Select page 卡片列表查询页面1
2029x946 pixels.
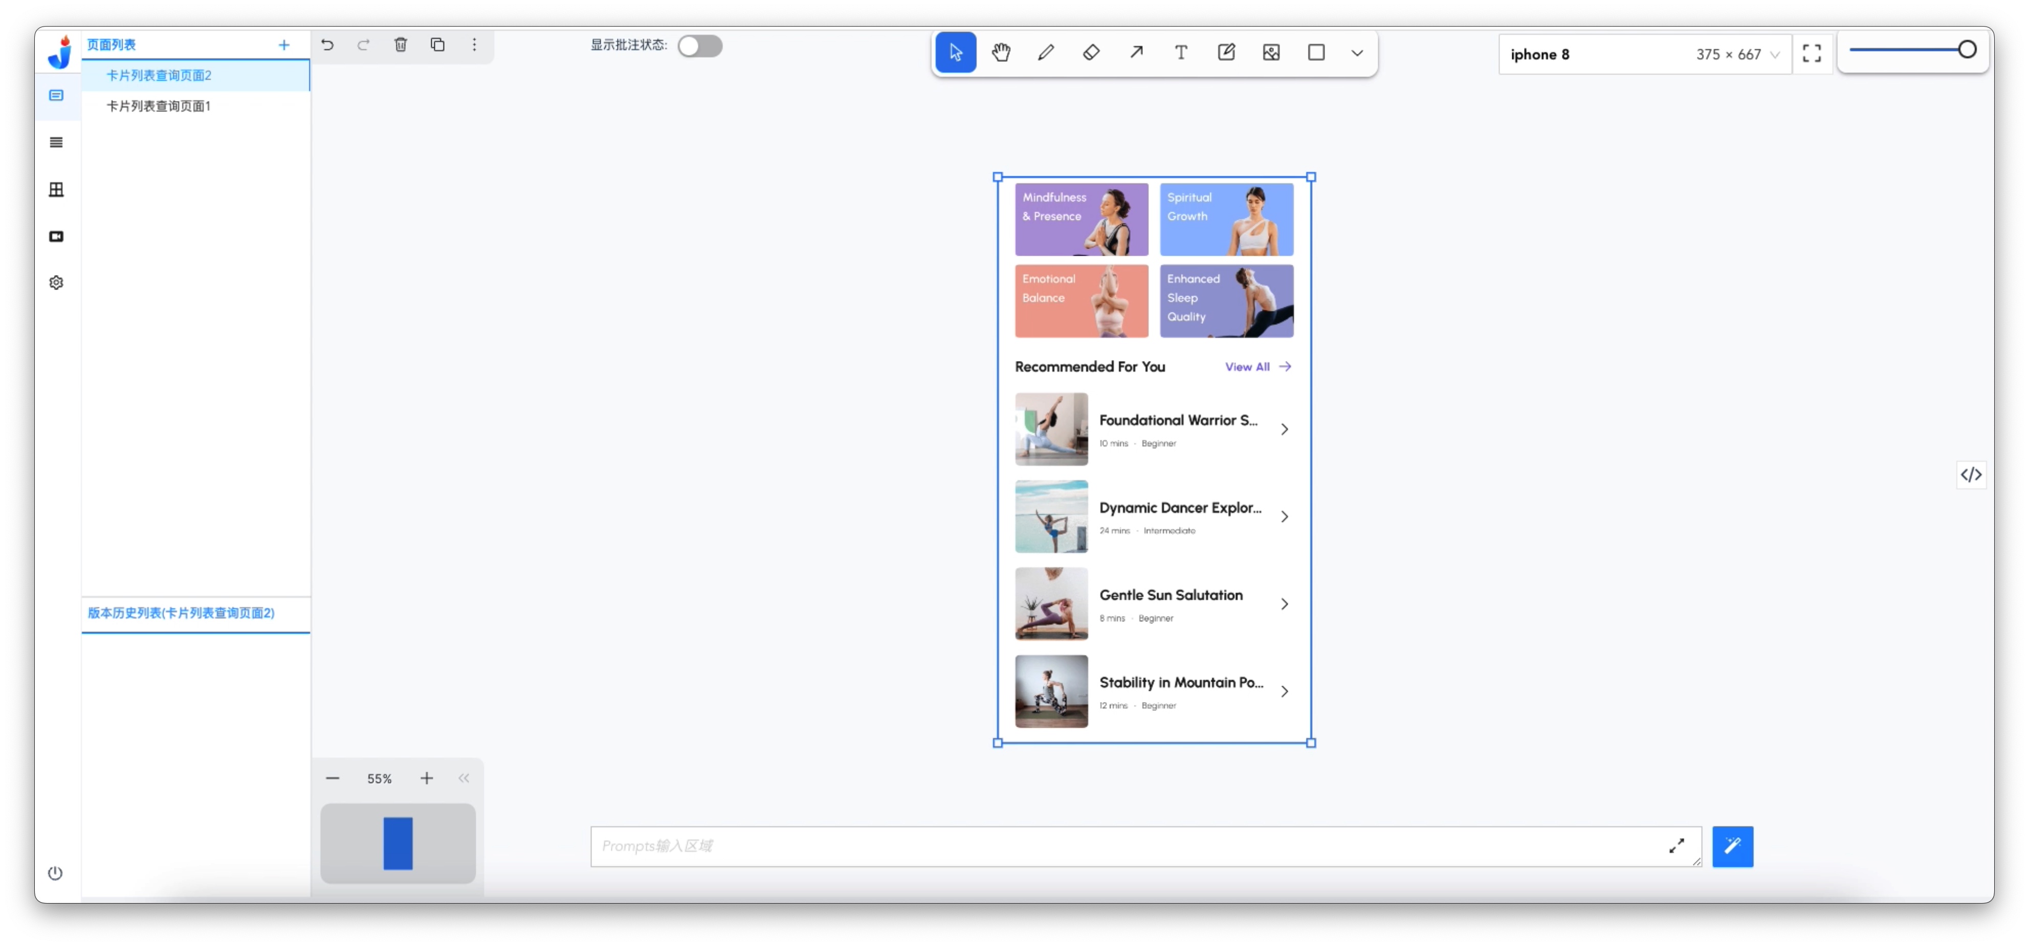click(x=158, y=106)
